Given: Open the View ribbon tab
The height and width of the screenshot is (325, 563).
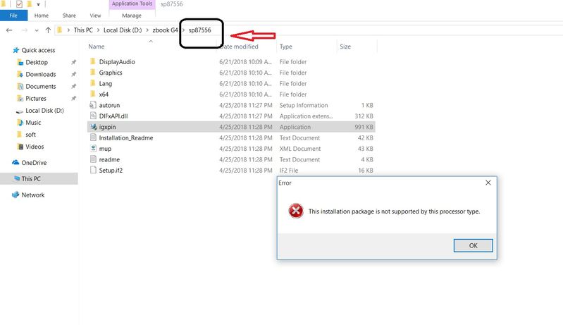Looking at the screenshot, I should click(x=95, y=16).
